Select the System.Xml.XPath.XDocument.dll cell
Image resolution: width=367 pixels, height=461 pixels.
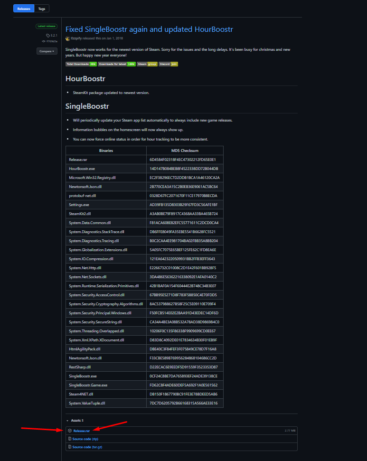106,340
